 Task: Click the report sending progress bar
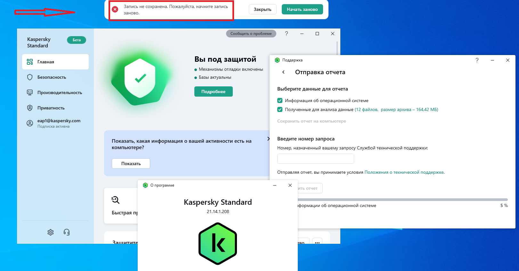point(403,200)
